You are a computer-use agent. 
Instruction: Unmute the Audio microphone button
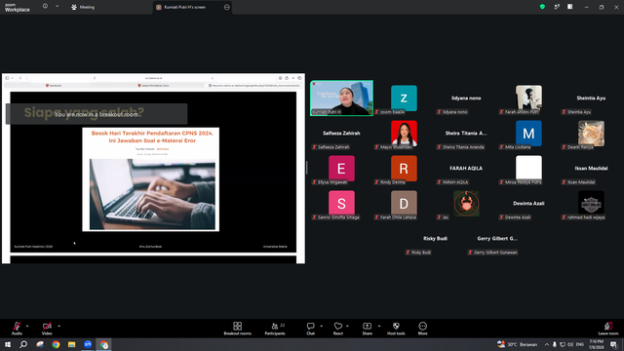(17, 328)
